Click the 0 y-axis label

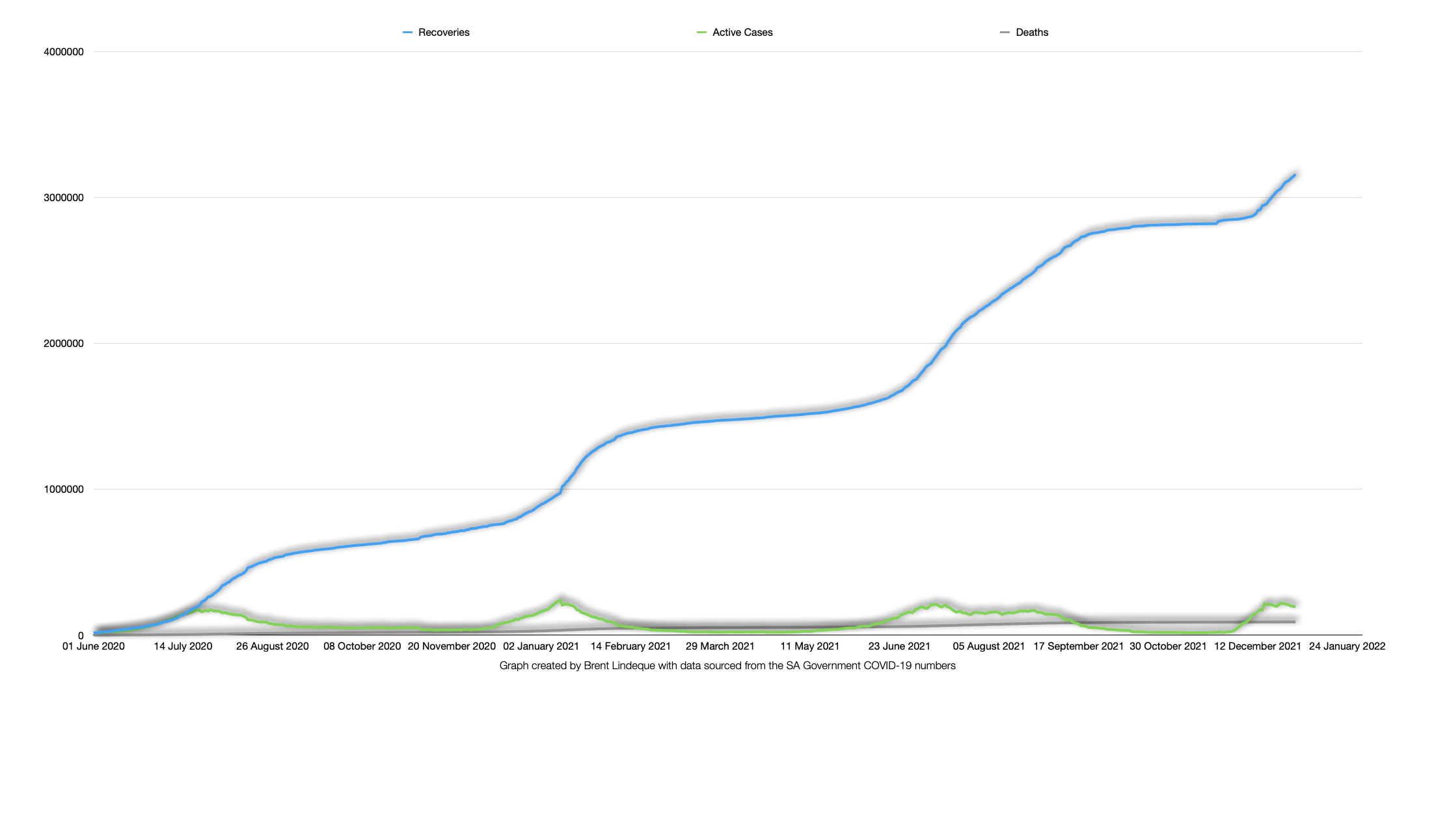[x=81, y=636]
